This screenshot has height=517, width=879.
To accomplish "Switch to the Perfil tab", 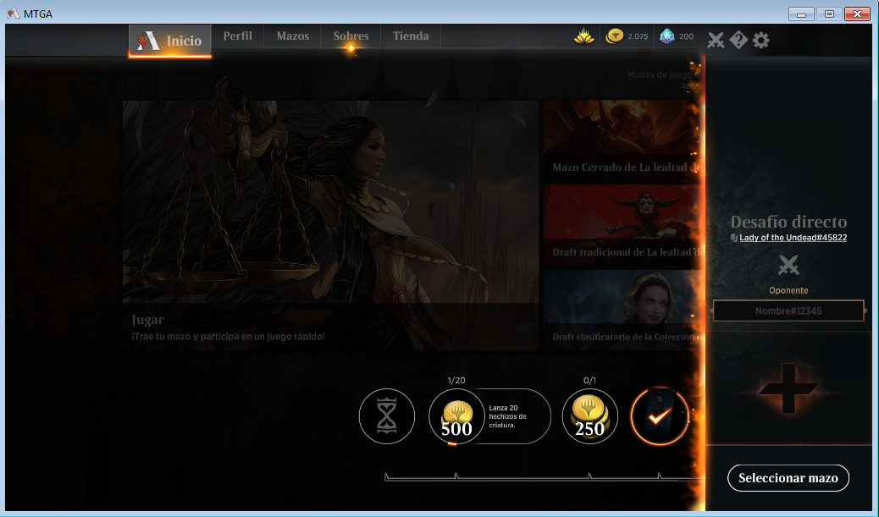I will [x=238, y=36].
